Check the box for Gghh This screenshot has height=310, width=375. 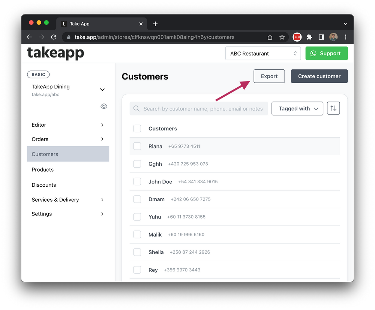[137, 164]
